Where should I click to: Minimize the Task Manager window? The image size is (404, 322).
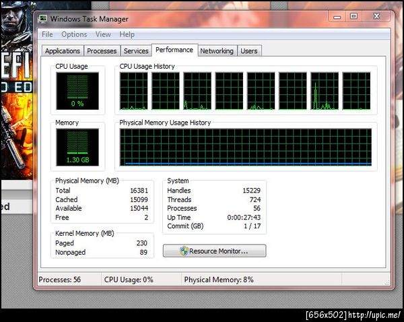(x=337, y=17)
